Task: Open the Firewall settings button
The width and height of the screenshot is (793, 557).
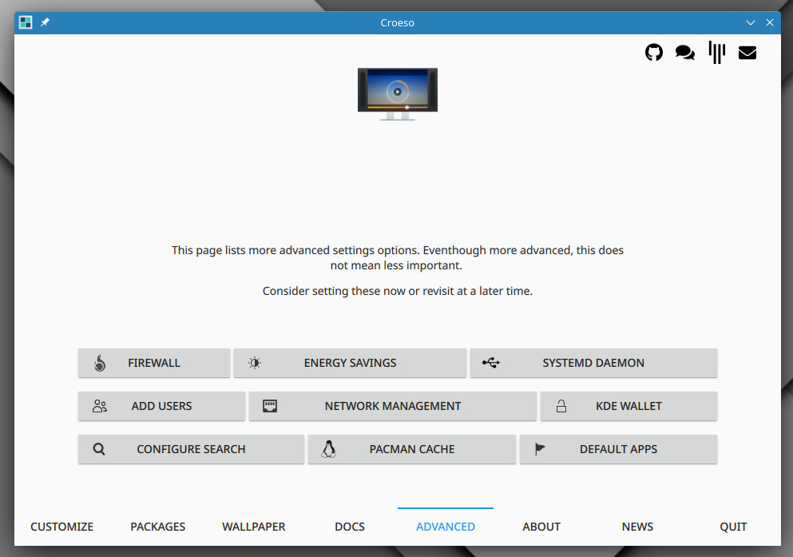Action: tap(154, 363)
